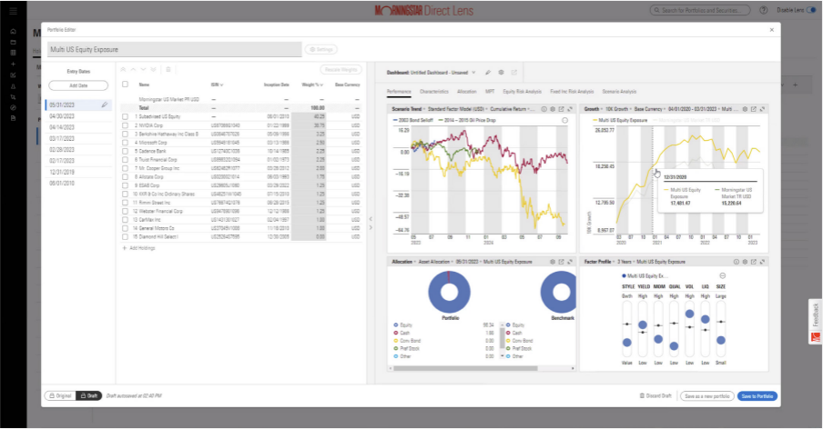Click the pencil icon beside 05/31/2023 date
Viewport: 823px width, 429px height.
105,105
